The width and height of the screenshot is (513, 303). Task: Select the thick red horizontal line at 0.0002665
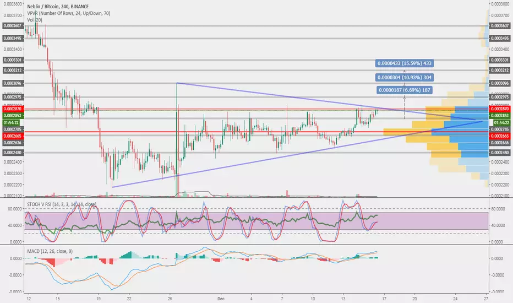point(256,132)
